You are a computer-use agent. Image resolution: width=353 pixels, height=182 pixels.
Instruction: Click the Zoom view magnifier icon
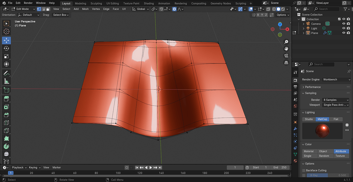coord(286,42)
